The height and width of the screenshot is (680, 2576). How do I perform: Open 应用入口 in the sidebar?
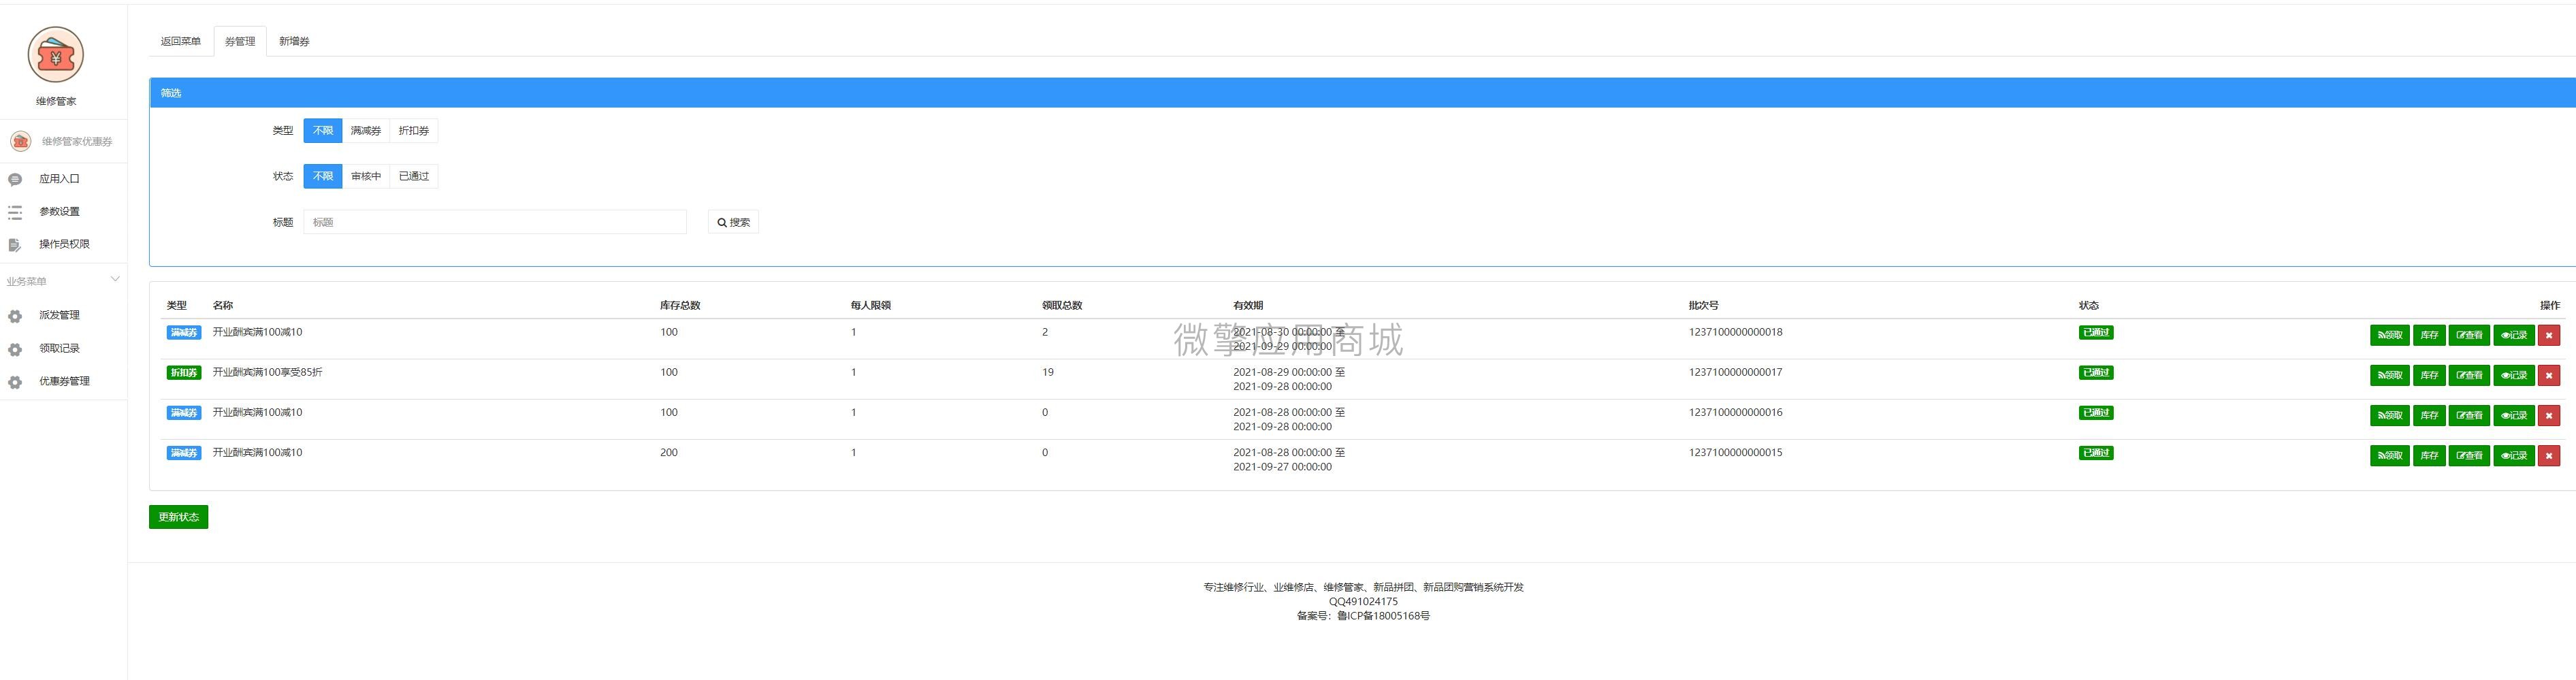[59, 179]
